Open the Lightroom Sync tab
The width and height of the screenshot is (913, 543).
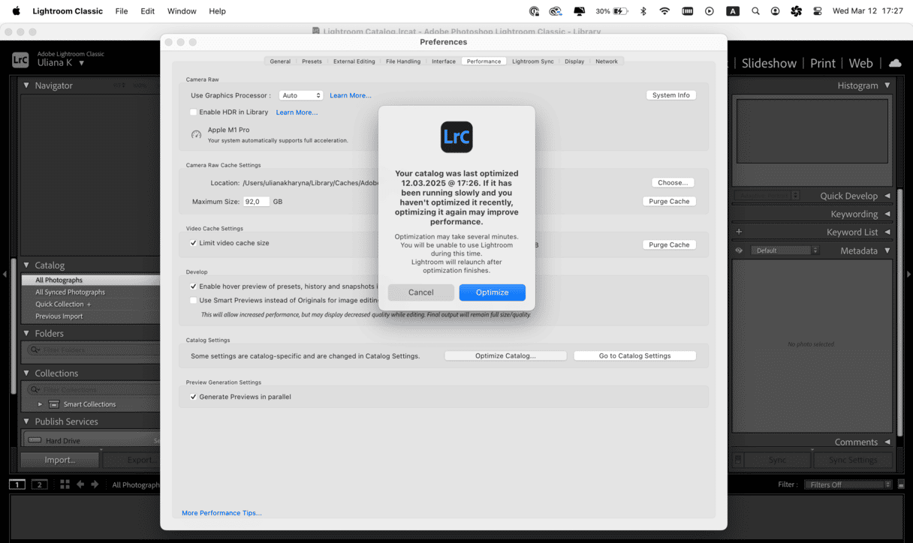pos(533,61)
